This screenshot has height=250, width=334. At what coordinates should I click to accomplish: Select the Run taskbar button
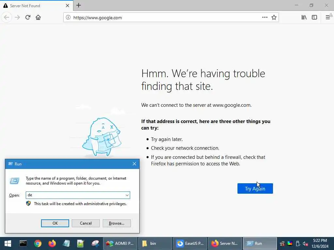(x=260, y=243)
